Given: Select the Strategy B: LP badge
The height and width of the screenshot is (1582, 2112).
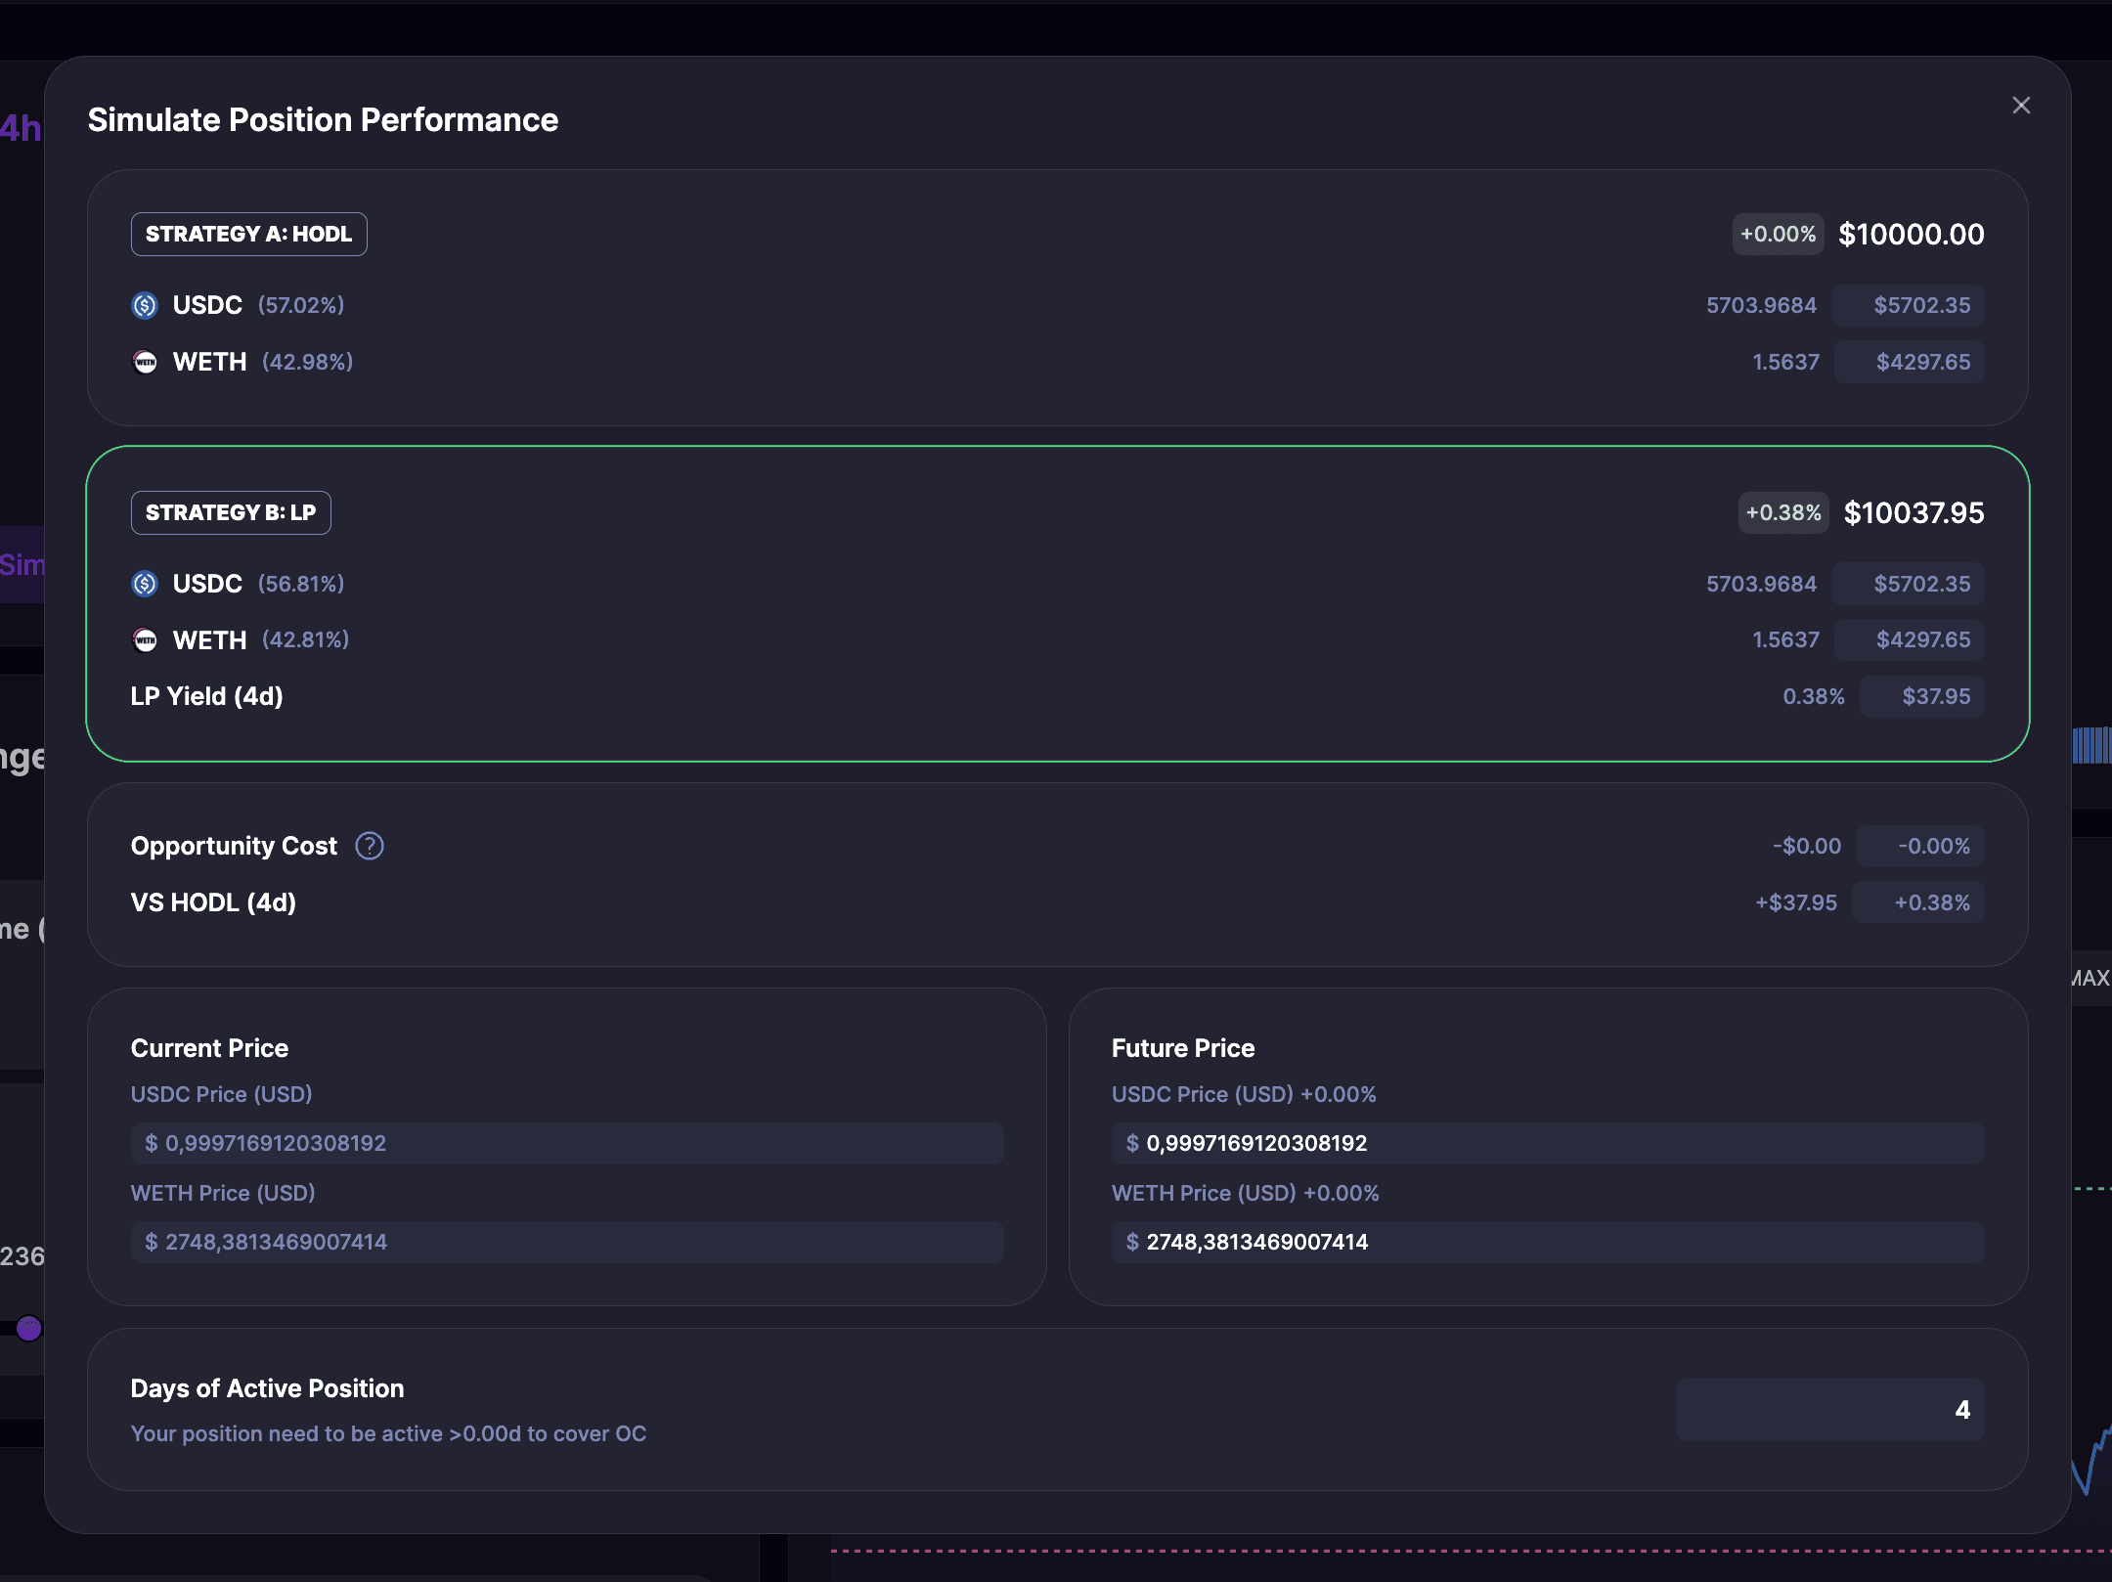Looking at the screenshot, I should tap(231, 513).
